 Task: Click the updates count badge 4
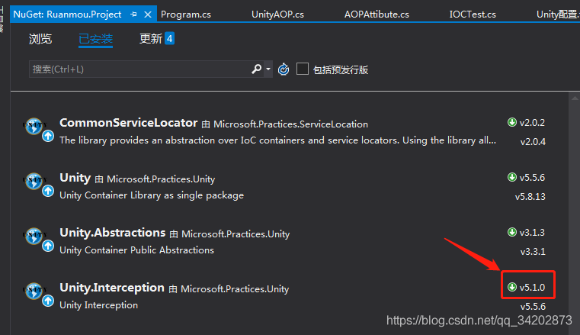[x=169, y=38]
